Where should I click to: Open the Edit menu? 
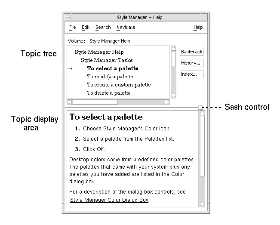[x=86, y=28]
